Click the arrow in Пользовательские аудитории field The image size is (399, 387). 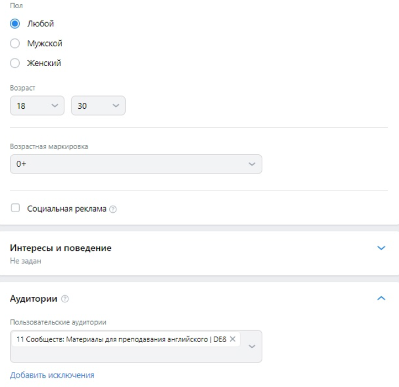pos(252,346)
